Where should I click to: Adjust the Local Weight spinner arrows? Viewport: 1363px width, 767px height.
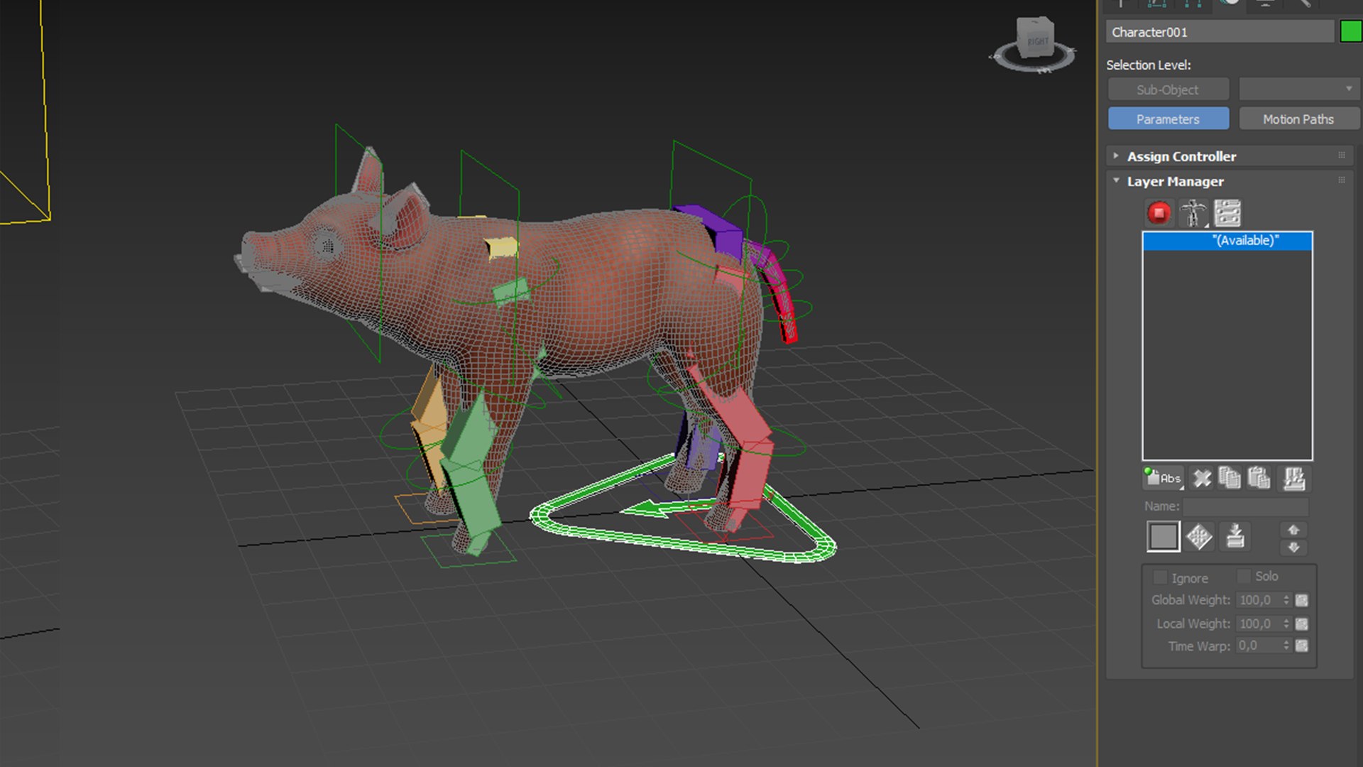pyautogui.click(x=1286, y=624)
